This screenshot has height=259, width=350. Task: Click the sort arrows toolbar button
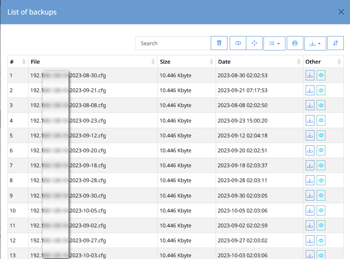pyautogui.click(x=335, y=43)
